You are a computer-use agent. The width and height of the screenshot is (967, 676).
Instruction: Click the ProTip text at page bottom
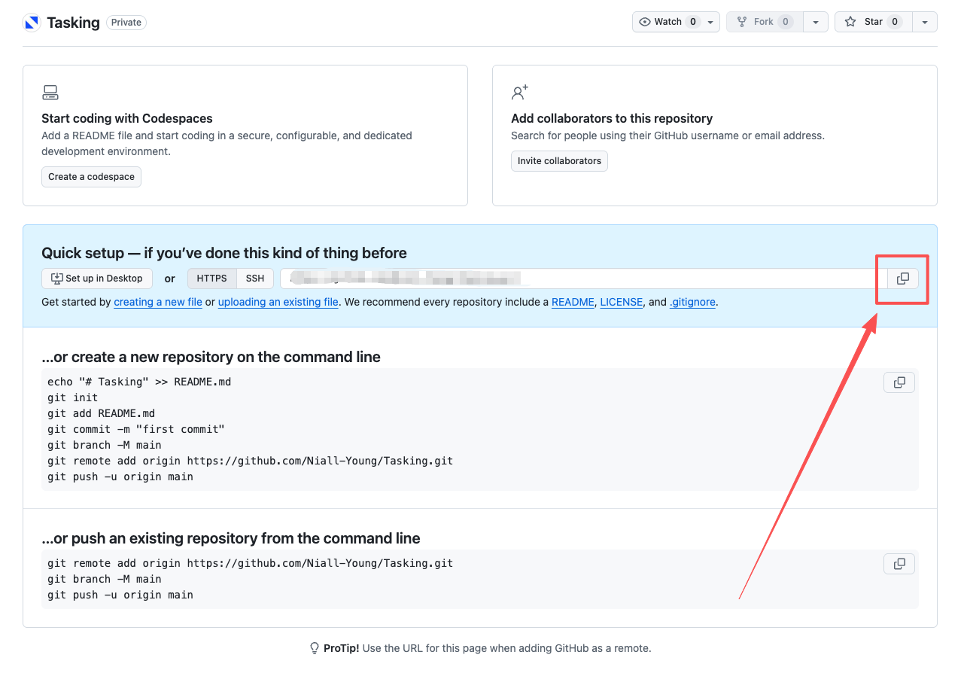click(x=488, y=648)
